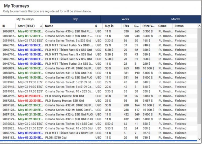Click Finished status of PLO8: $750 Gtd
Image resolution: width=202 pixels, height=144 pixels.
click(x=180, y=138)
